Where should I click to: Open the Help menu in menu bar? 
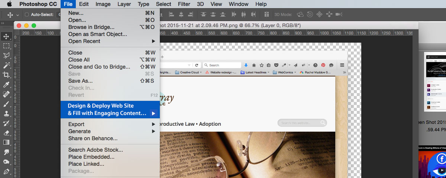click(x=261, y=4)
